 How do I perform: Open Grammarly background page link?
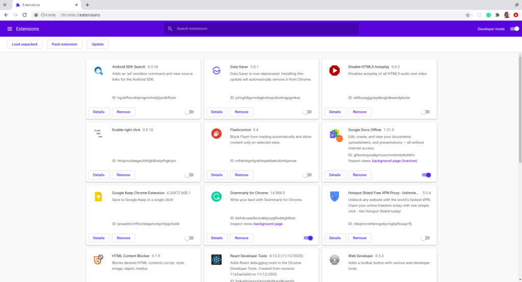[268, 224]
